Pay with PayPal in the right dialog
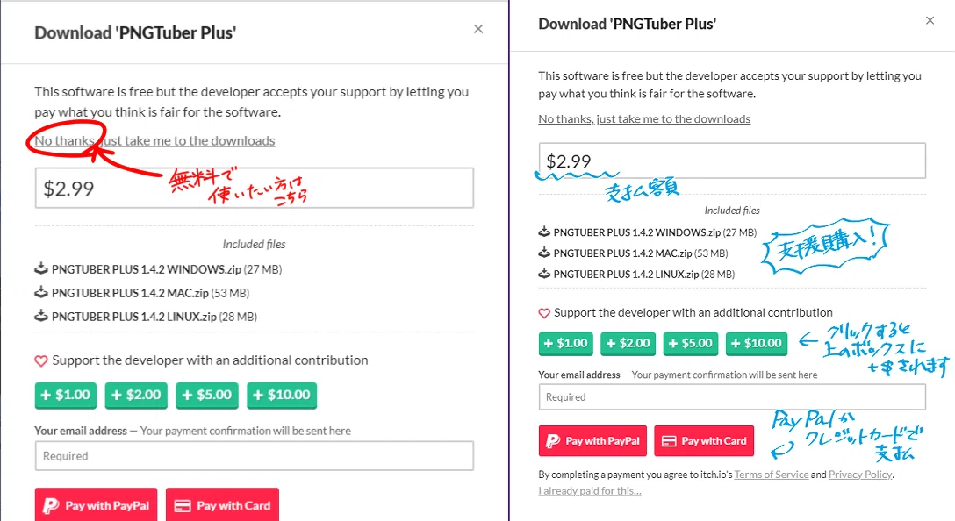Image resolution: width=955 pixels, height=521 pixels. 592,440
